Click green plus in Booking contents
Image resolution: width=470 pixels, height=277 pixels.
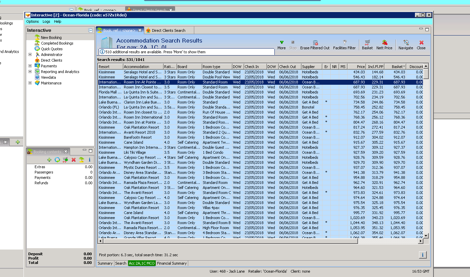pyautogui.click(x=49, y=160)
